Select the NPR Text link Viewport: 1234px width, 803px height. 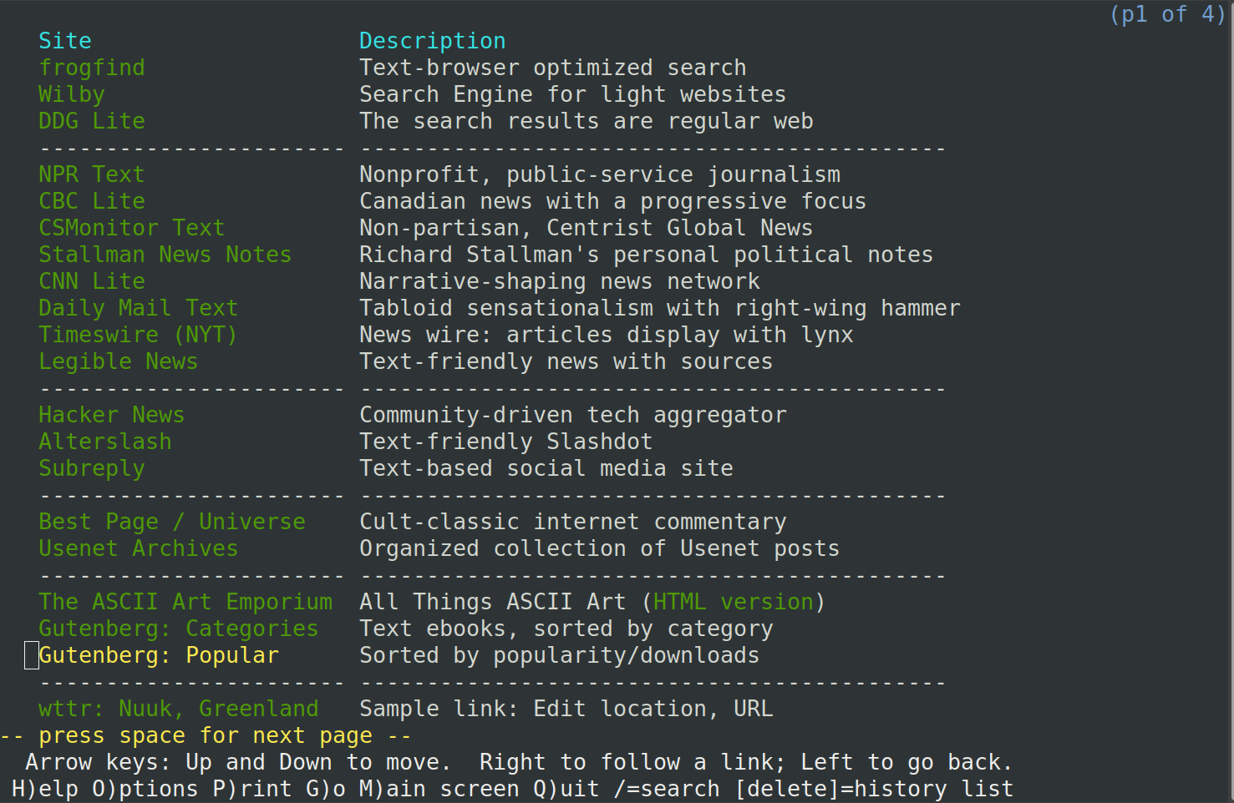[x=91, y=174]
